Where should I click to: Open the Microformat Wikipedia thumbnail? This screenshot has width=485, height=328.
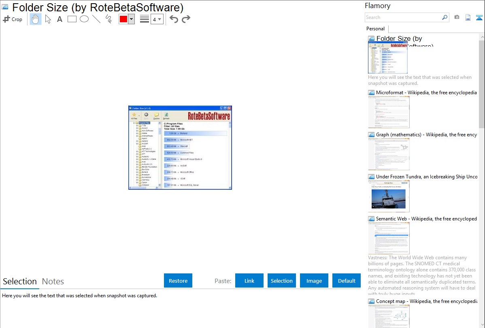[389, 112]
